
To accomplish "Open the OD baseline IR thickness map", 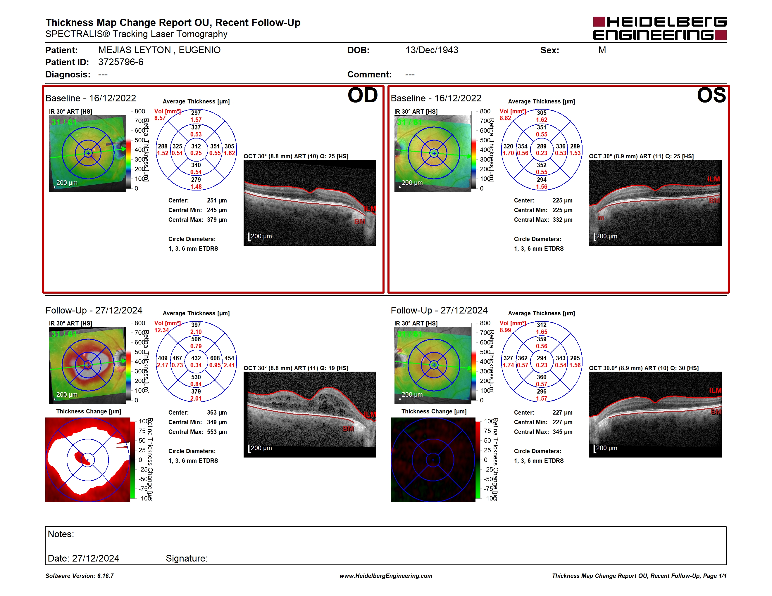I will pos(88,153).
